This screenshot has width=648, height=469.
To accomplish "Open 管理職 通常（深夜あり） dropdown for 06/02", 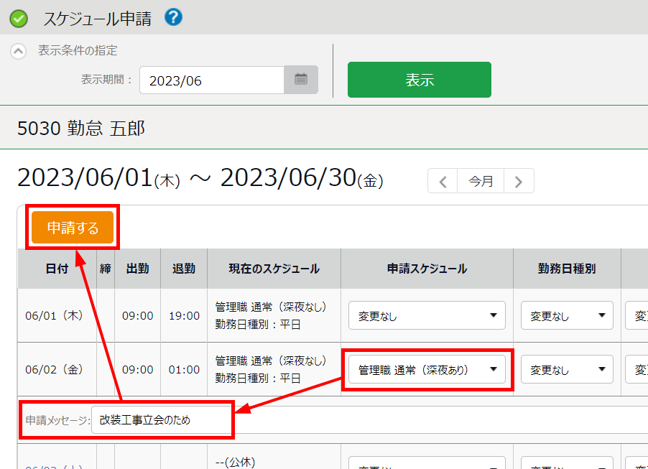I will (427, 370).
